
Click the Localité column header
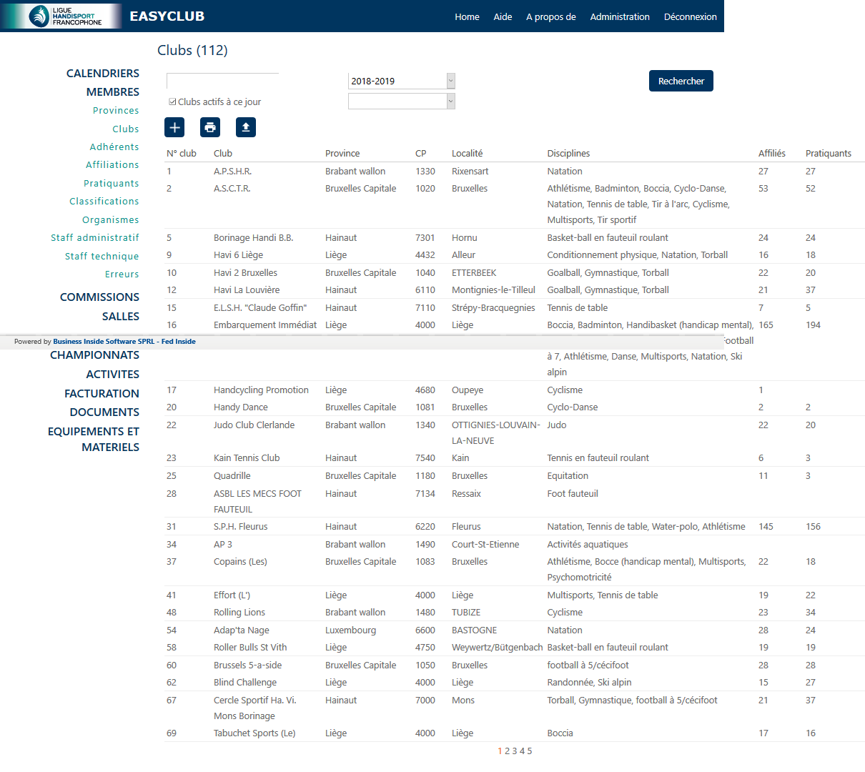[x=467, y=153]
